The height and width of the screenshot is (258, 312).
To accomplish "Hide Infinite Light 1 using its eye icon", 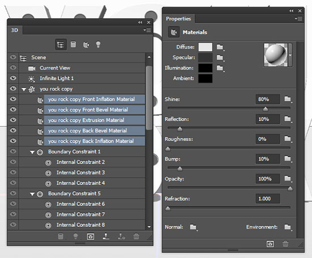I will 13,78.
